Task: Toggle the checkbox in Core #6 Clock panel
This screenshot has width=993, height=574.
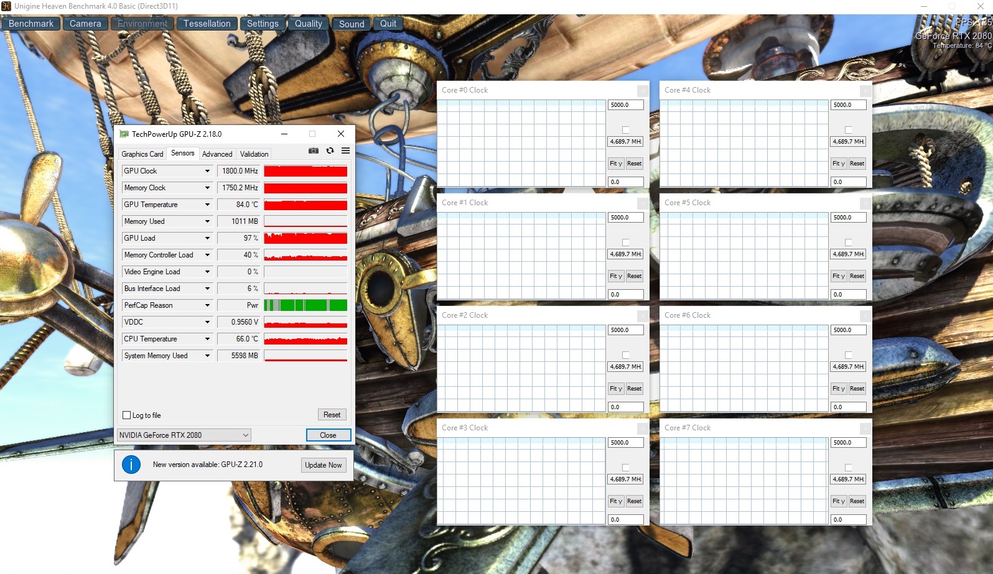Action: [x=849, y=355]
